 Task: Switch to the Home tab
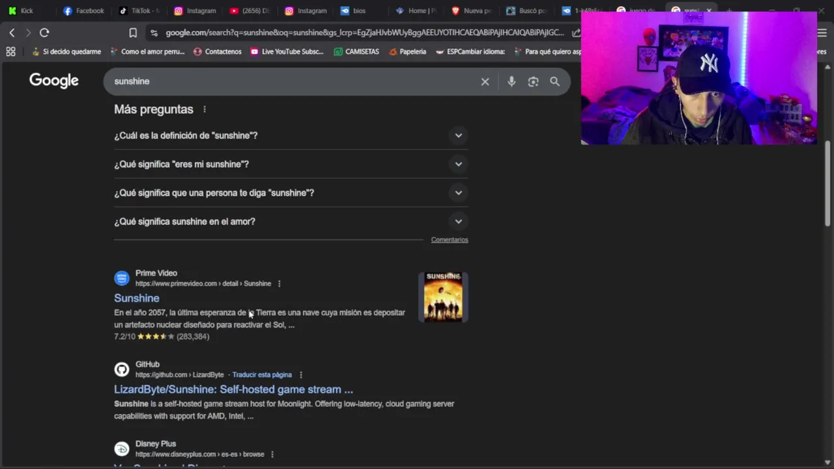[x=416, y=10]
